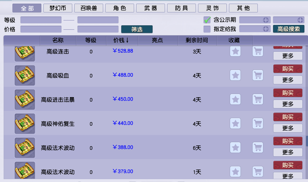Image resolution: width=308 pixels, height=182 pixels.
Task: Buy the ¥388.00 高级法术波动 item
Action: [288, 141]
